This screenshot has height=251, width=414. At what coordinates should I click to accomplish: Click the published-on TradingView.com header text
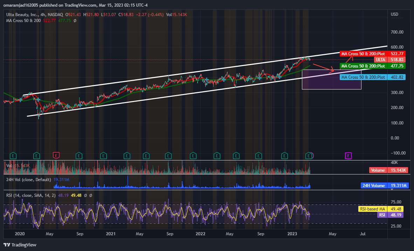click(x=75, y=5)
